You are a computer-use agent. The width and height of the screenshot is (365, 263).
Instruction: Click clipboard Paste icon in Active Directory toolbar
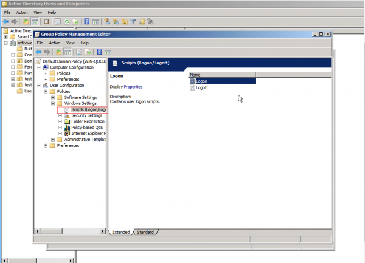[x=46, y=22]
